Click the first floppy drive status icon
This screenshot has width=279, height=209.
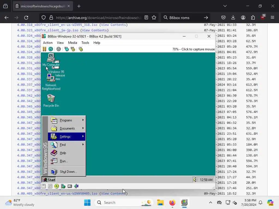[44, 186]
